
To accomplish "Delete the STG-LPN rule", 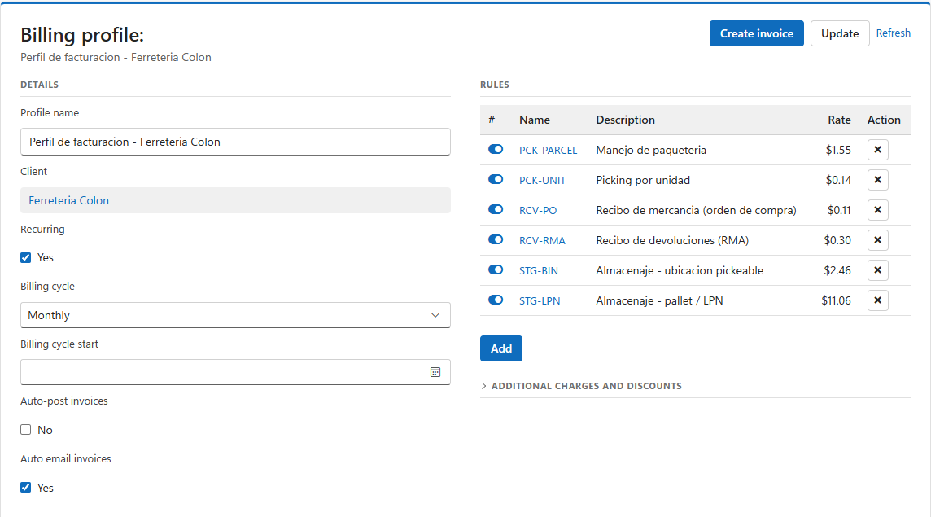I will [877, 300].
